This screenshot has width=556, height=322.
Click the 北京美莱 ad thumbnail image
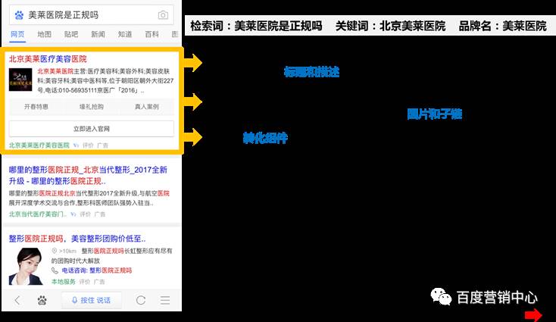click(20, 80)
